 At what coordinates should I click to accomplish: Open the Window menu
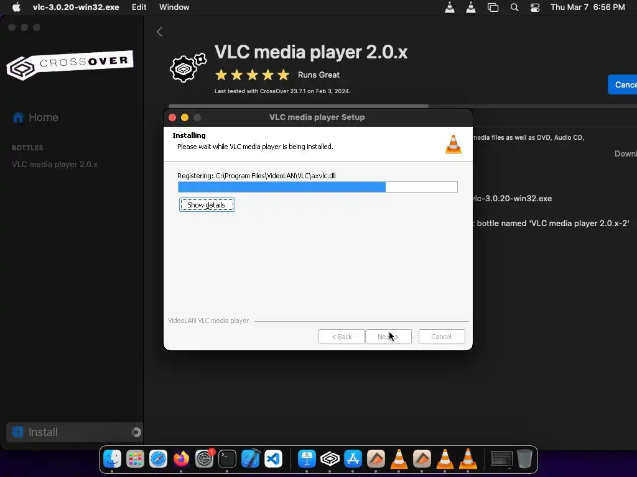pyautogui.click(x=174, y=7)
